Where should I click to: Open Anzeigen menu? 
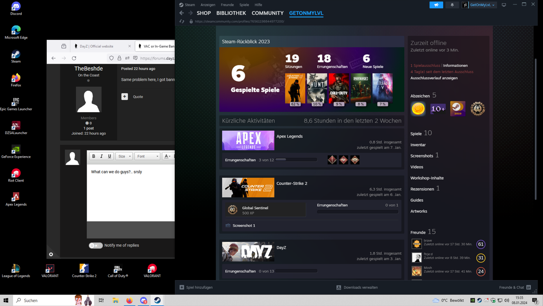click(x=208, y=5)
